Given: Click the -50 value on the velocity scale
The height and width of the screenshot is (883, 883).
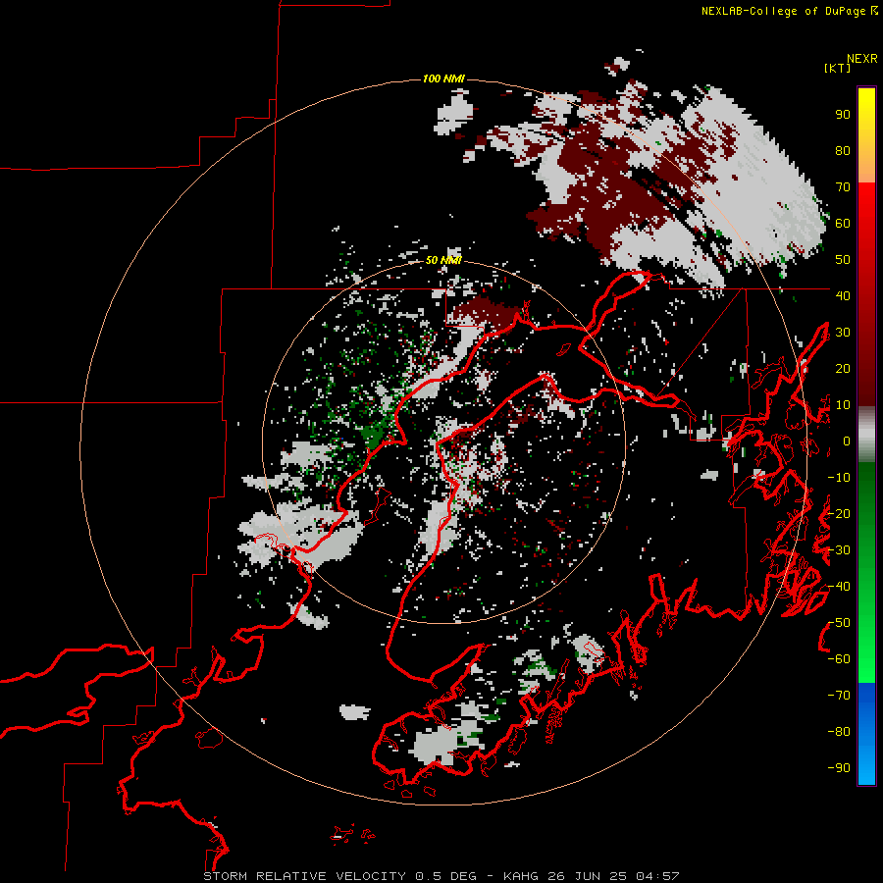Looking at the screenshot, I should tap(839, 623).
